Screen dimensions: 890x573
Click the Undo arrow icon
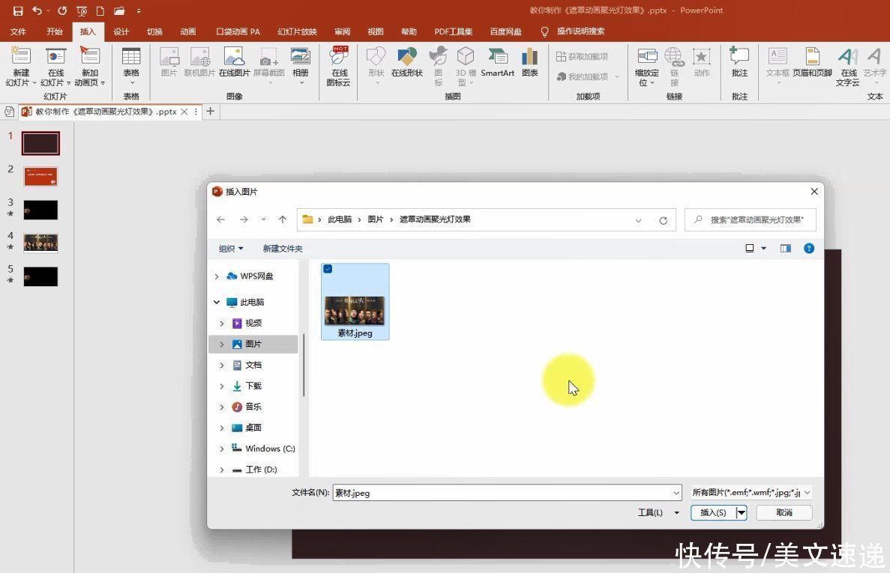[37, 10]
